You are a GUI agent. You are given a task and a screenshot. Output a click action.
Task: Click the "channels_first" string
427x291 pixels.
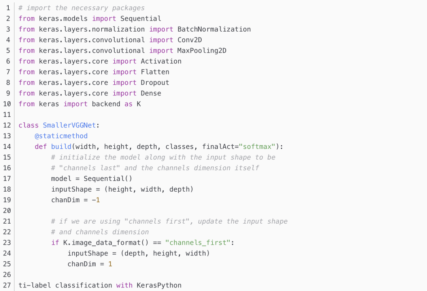198,242
